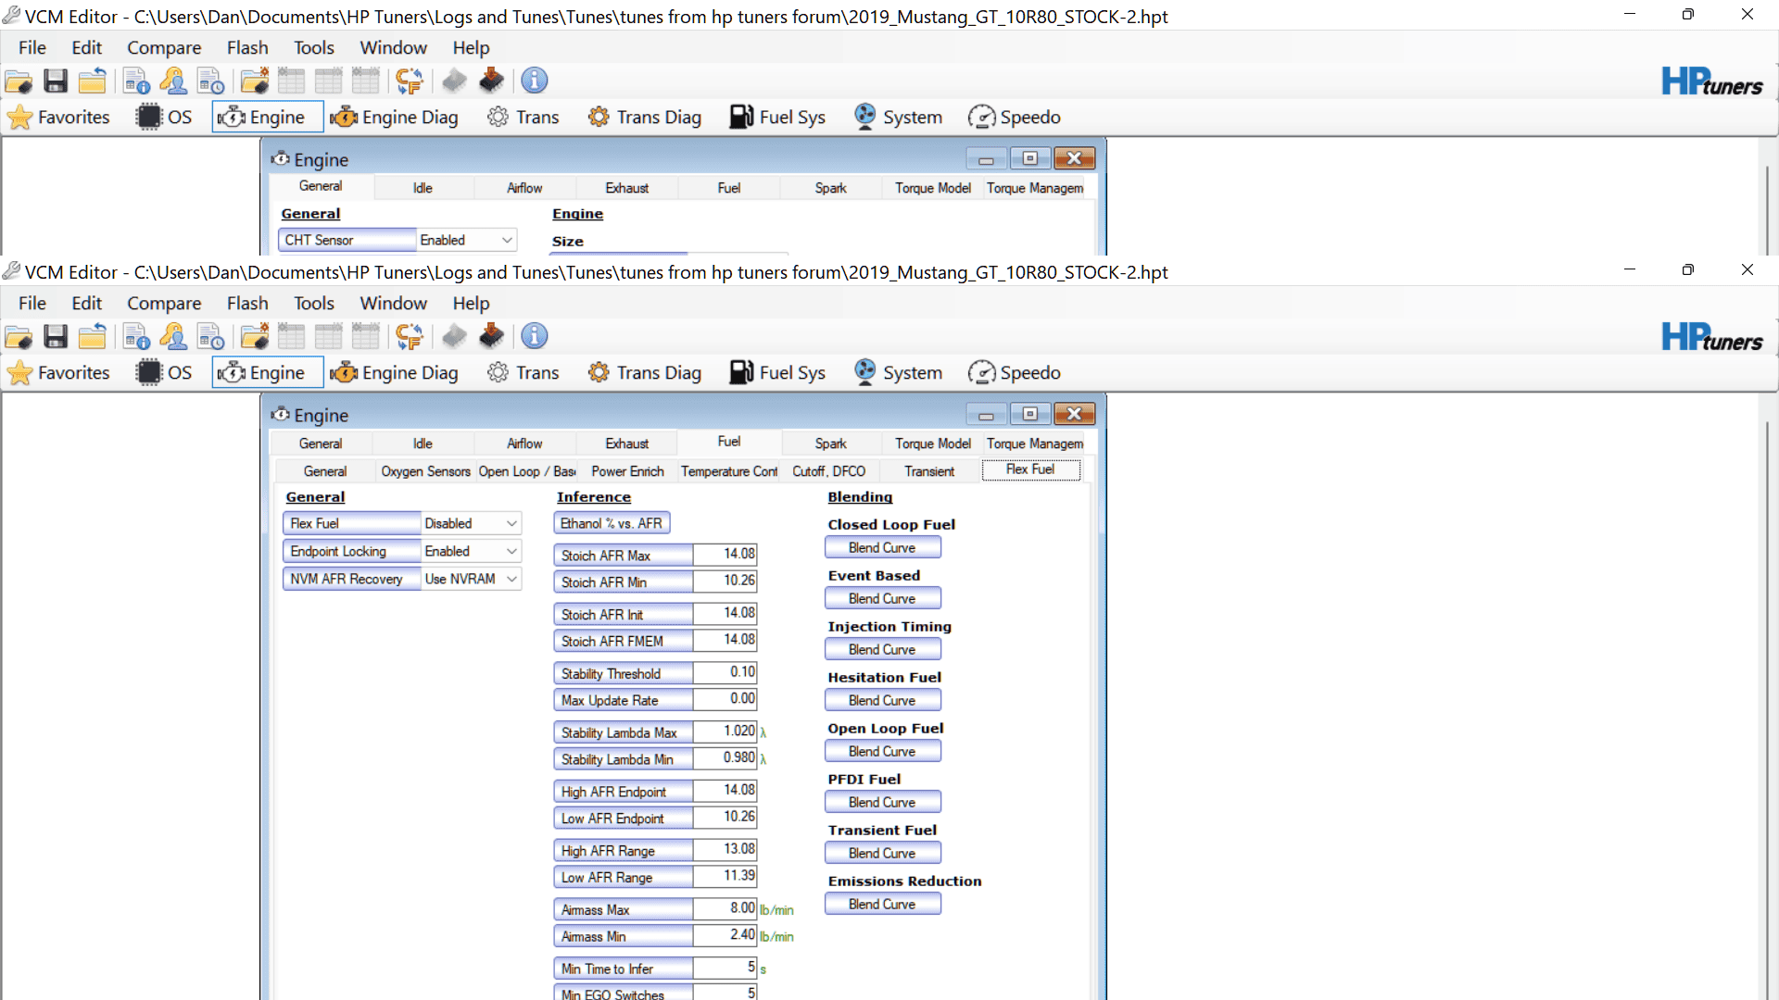The width and height of the screenshot is (1779, 1000).
Task: Click the Min Time to Infer value field
Action: [x=725, y=969]
